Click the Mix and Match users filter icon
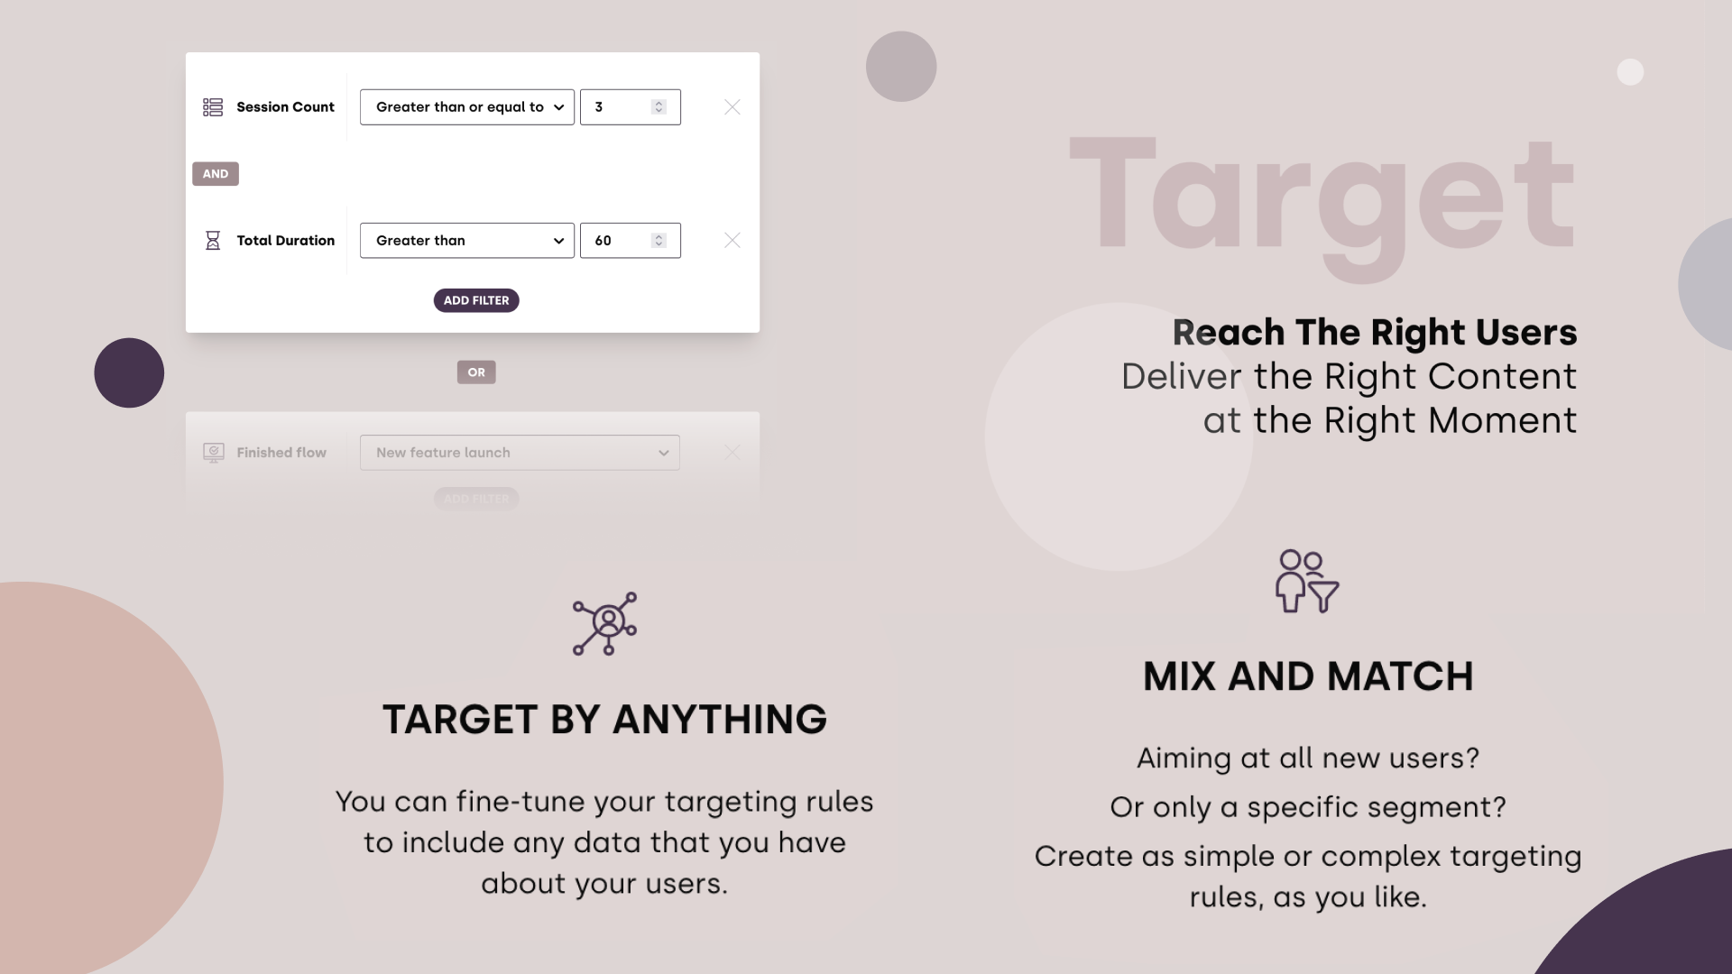The height and width of the screenshot is (974, 1732). [1307, 583]
